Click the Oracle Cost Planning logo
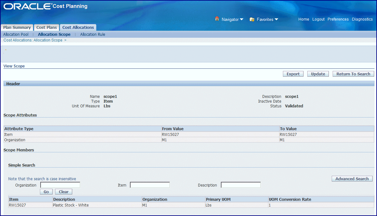Viewport: 377px width, 216px height. 45,6
